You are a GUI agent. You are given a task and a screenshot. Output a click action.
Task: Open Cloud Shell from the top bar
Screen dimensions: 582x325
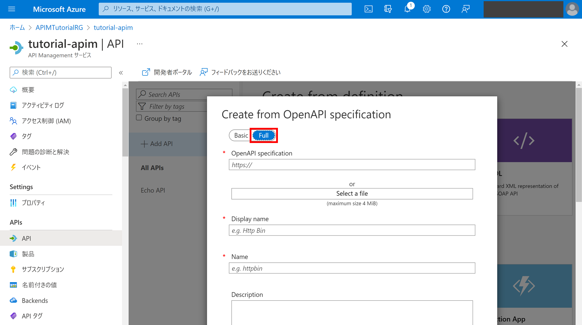pos(368,9)
